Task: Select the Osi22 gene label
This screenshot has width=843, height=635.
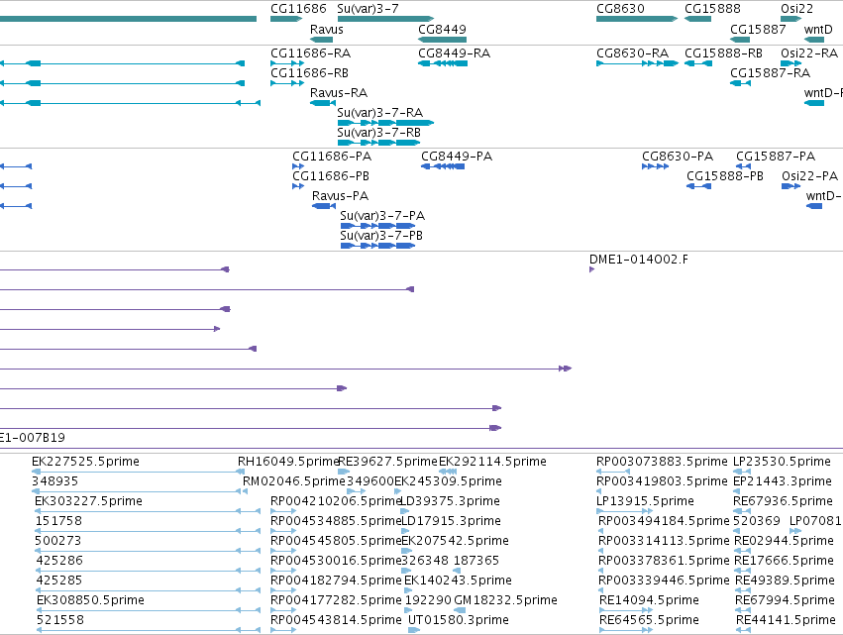Action: point(796,9)
